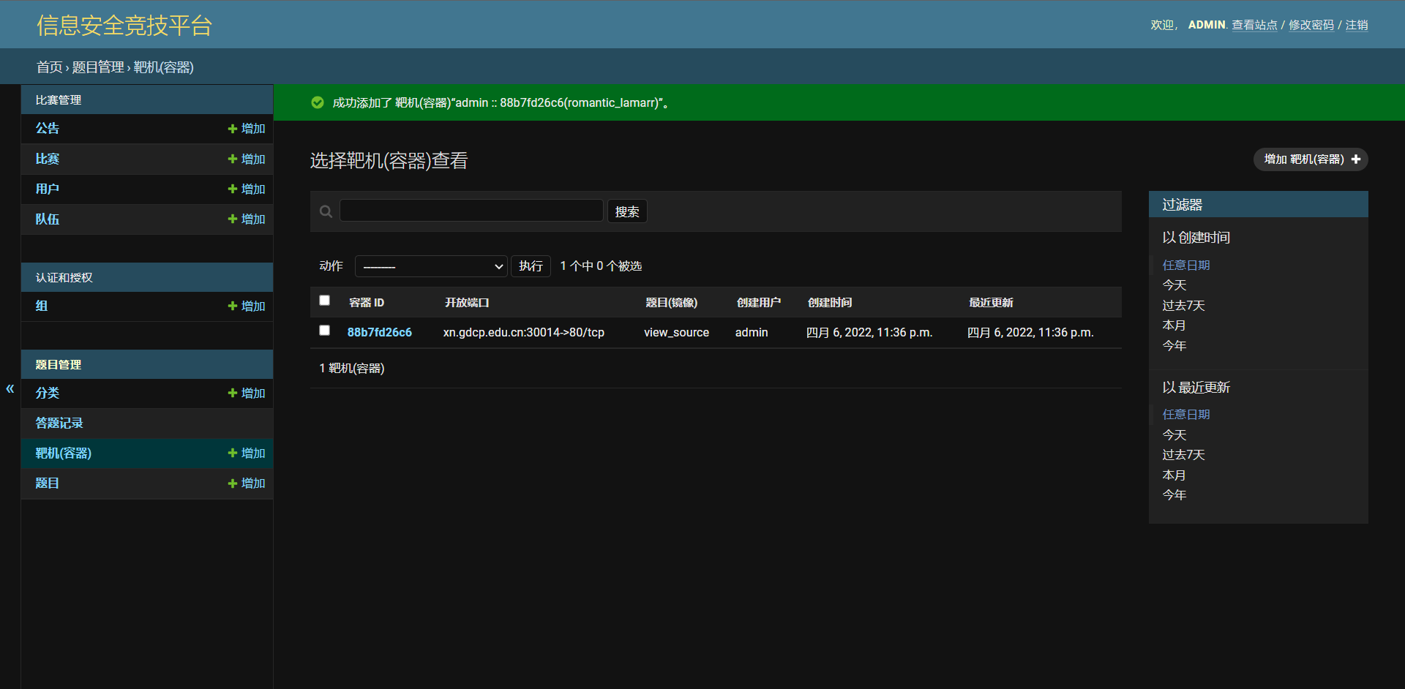Go to 首页 in the breadcrumb

click(x=50, y=67)
